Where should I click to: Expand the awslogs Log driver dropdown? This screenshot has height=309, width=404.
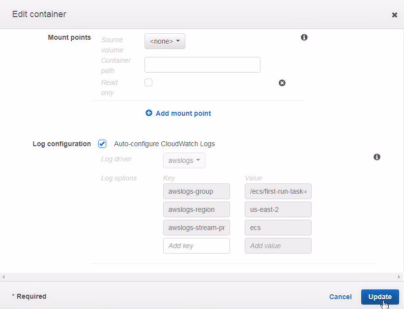(184, 160)
